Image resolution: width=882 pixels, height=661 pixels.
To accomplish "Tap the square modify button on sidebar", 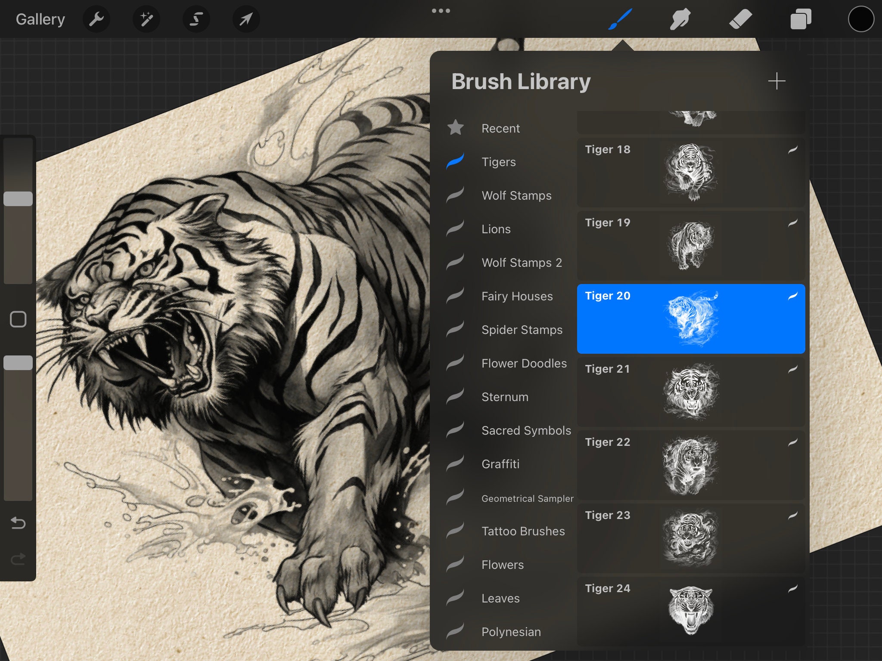I will click(x=18, y=319).
